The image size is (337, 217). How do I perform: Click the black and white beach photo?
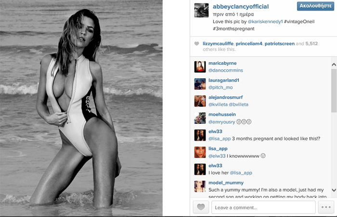tap(81, 108)
